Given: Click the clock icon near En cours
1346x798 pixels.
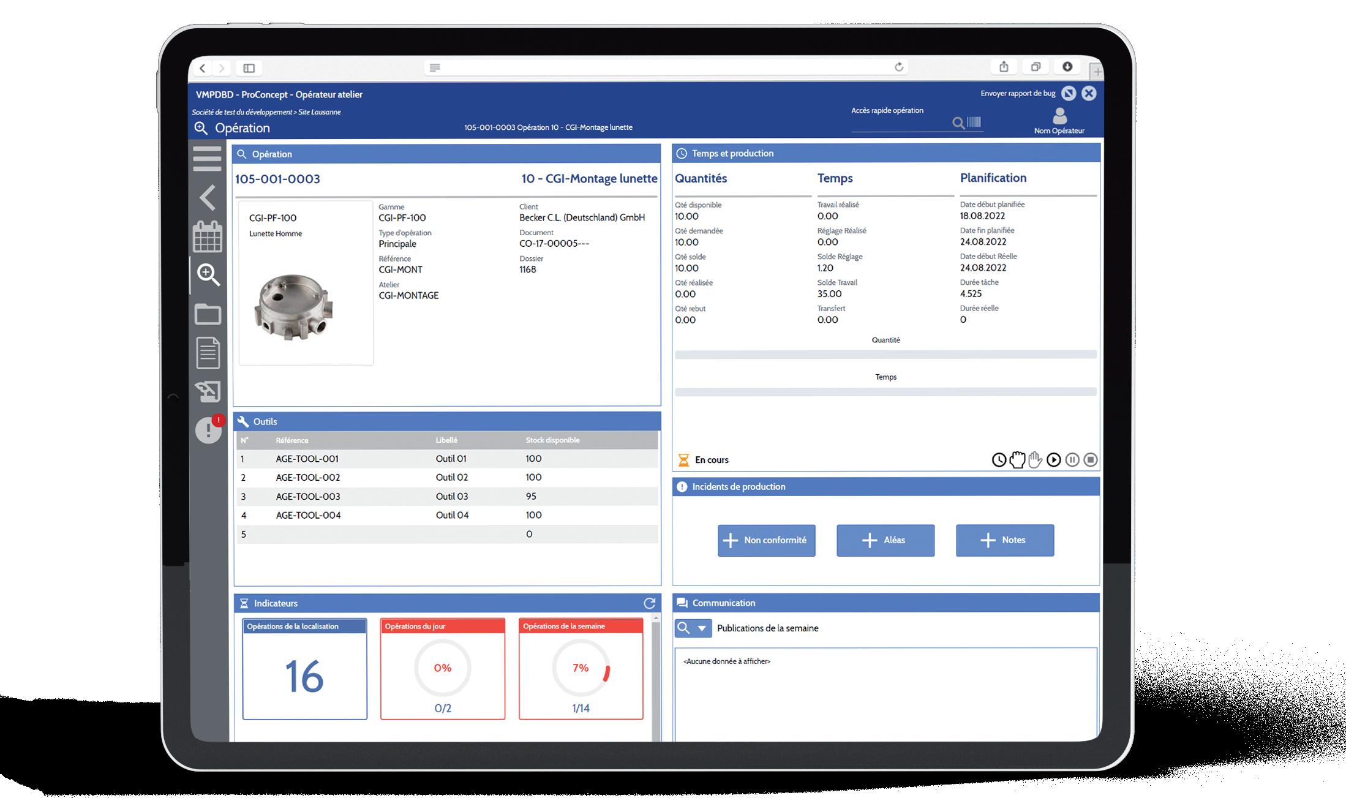Looking at the screenshot, I should pos(999,460).
